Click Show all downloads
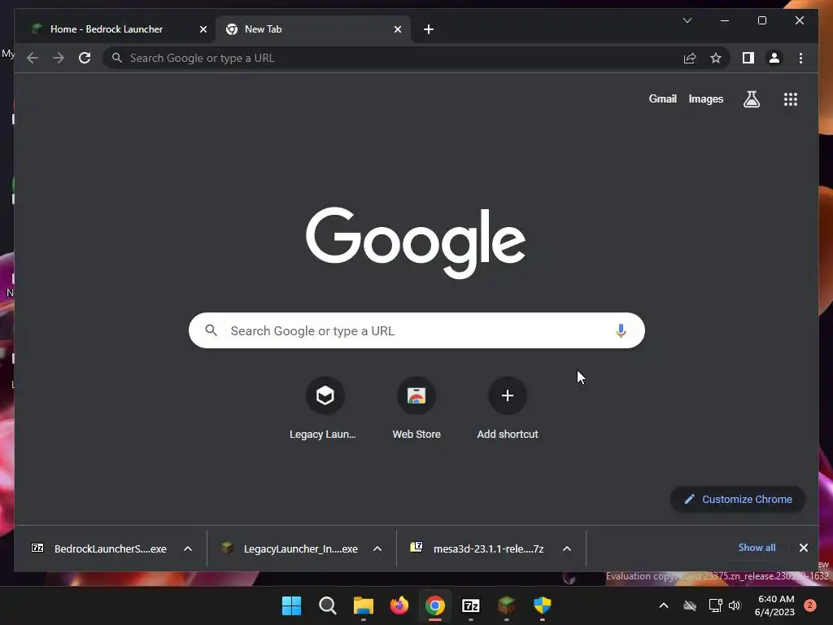 click(757, 548)
